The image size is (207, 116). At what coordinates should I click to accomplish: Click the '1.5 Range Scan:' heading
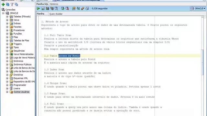55,93
